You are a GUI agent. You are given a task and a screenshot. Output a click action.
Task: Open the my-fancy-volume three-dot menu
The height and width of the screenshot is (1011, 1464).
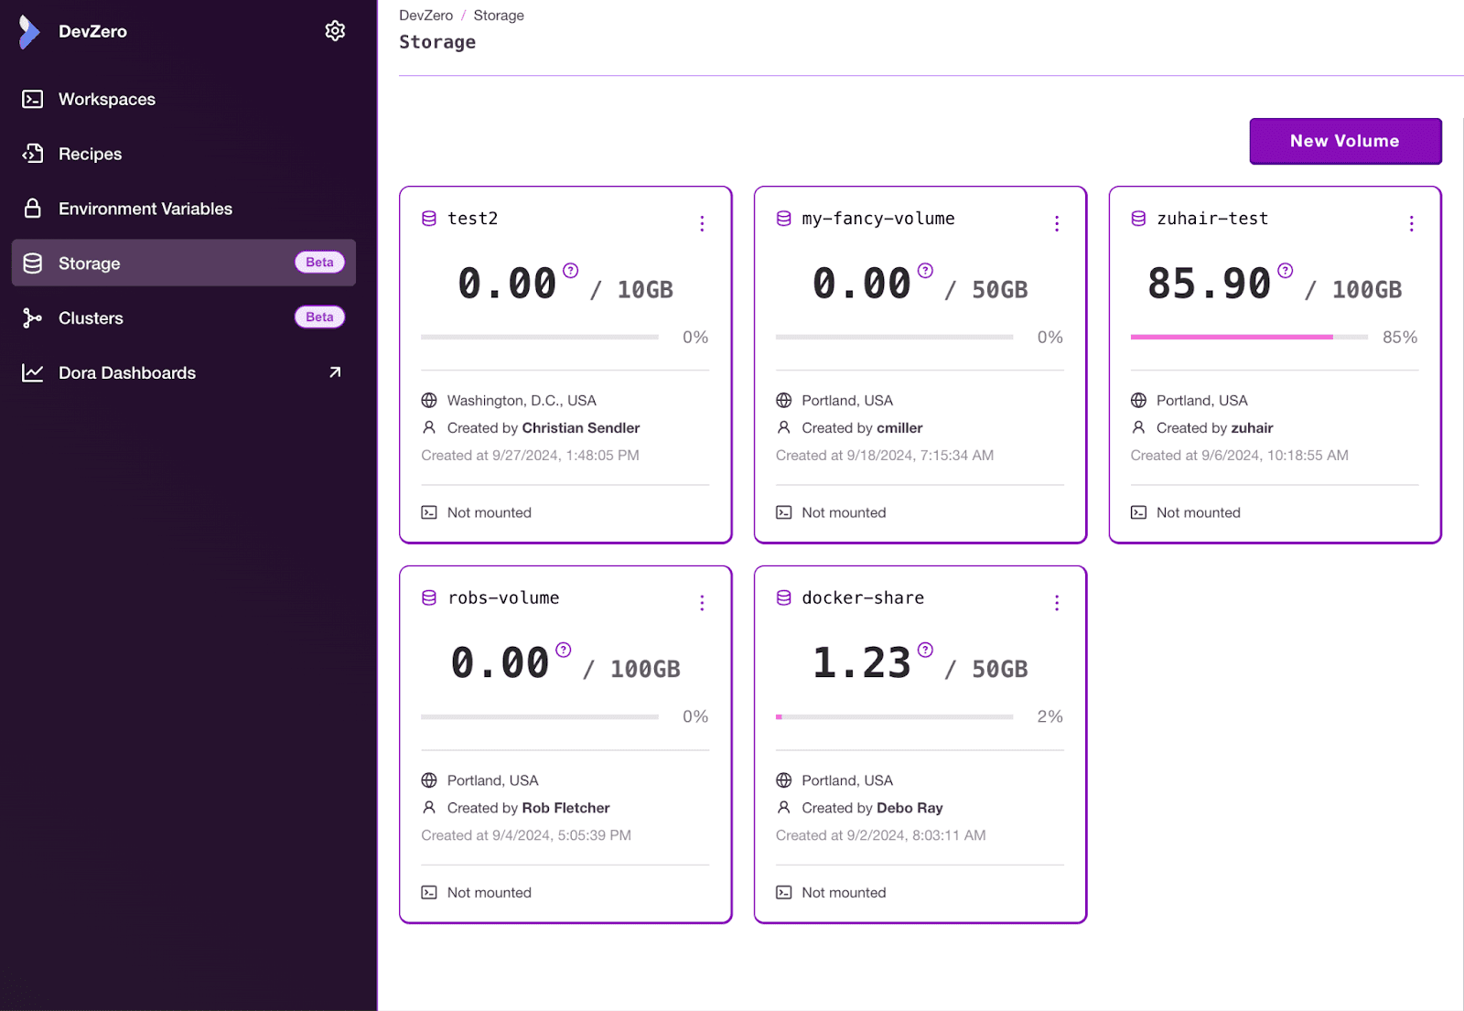1057,224
